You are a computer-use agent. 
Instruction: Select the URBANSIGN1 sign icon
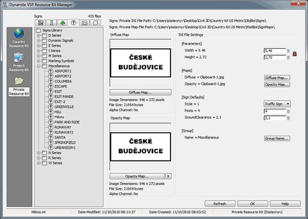click(51, 148)
